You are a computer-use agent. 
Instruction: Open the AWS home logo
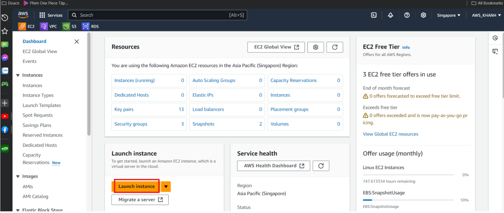coord(23,15)
